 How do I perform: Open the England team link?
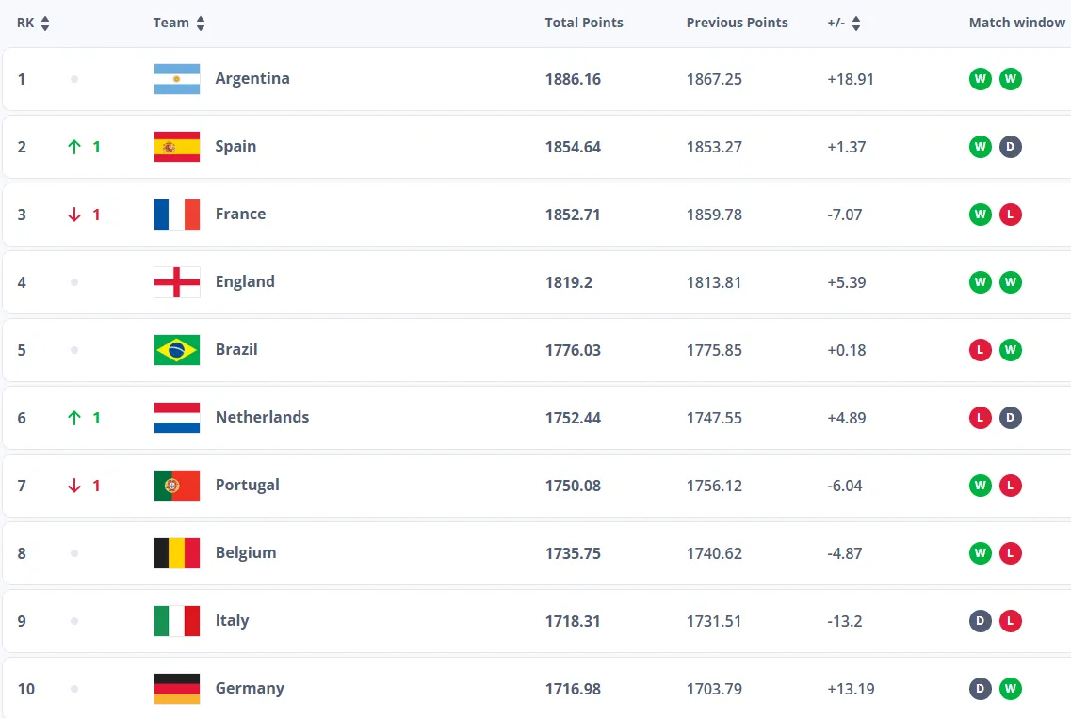[245, 281]
